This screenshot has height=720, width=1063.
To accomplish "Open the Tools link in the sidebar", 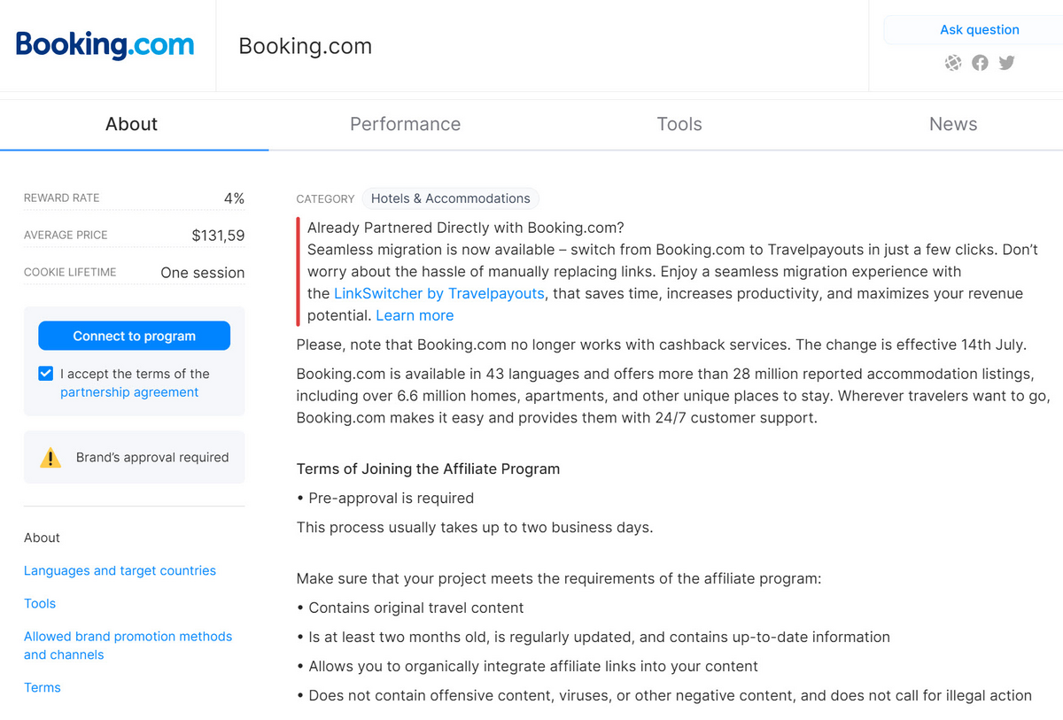I will click(x=40, y=603).
